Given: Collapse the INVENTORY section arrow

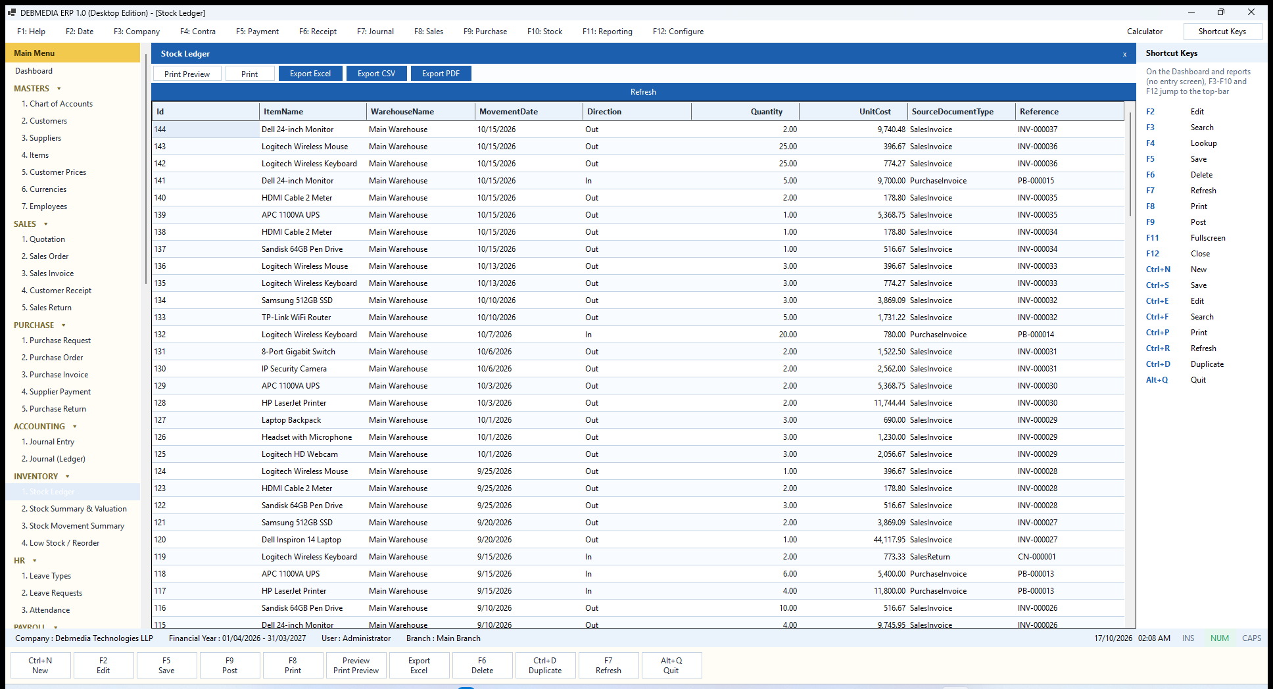Looking at the screenshot, I should click(x=68, y=477).
